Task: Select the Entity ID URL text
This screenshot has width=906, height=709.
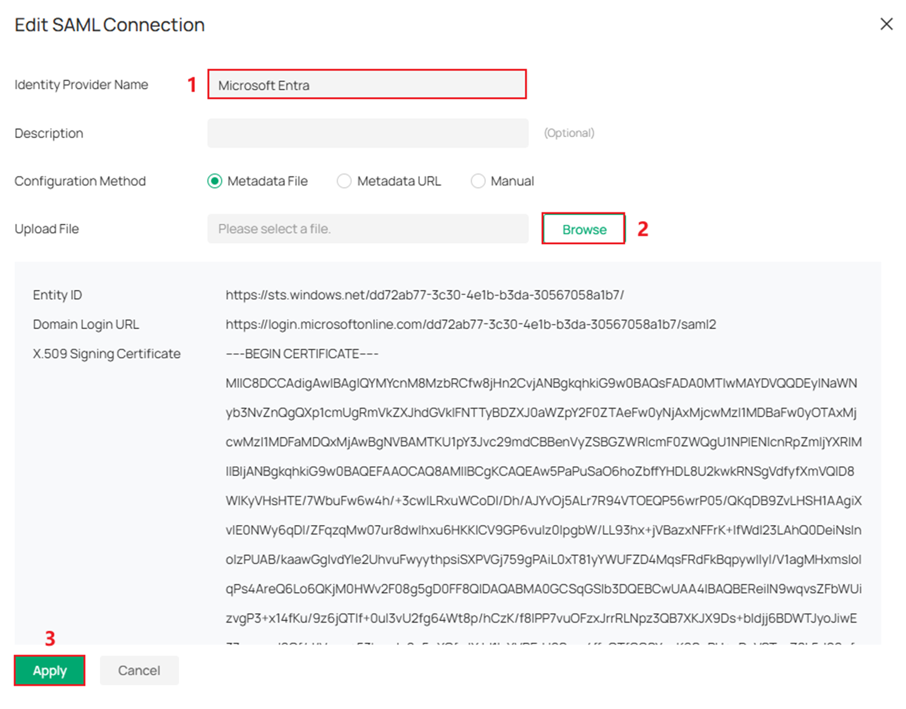Action: (x=423, y=295)
